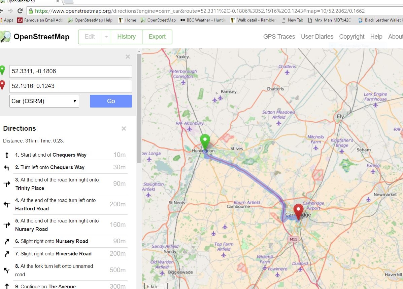Close the Directions results panel
This screenshot has height=289, width=403.
point(124,128)
